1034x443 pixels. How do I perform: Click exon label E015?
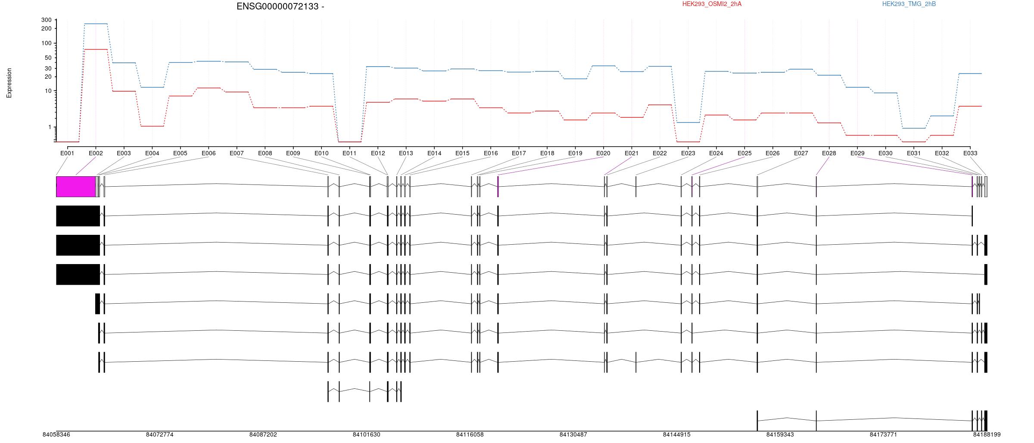pos(462,153)
